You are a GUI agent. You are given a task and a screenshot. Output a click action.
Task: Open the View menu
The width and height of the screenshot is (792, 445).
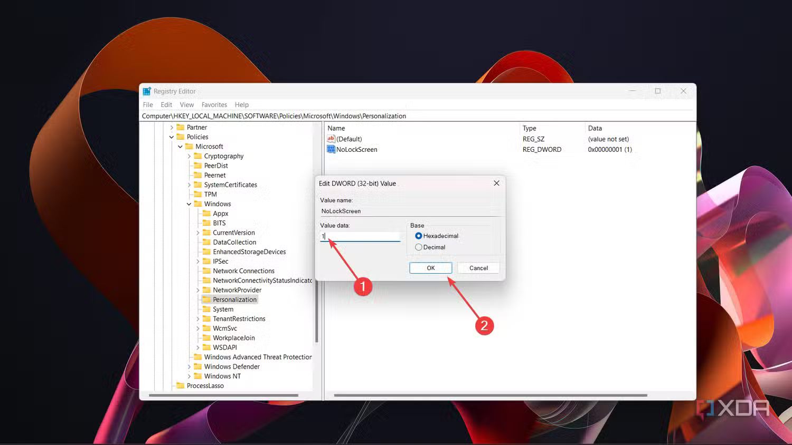tap(186, 104)
